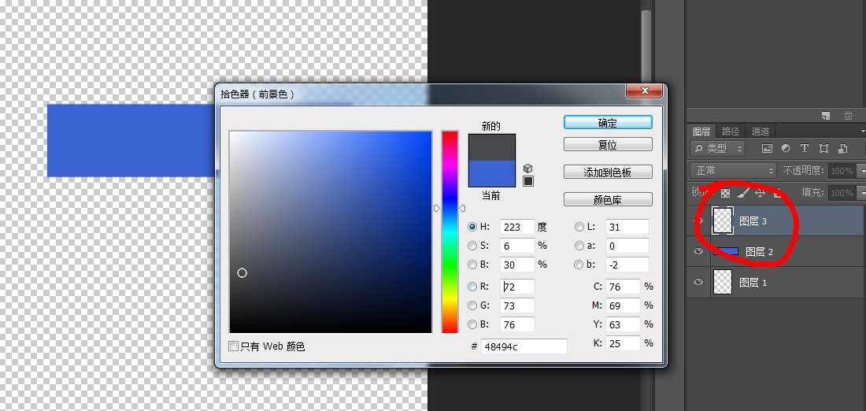Viewport: 866px width, 411px height.
Task: Click the M magenta percentage field
Action: [x=623, y=305]
